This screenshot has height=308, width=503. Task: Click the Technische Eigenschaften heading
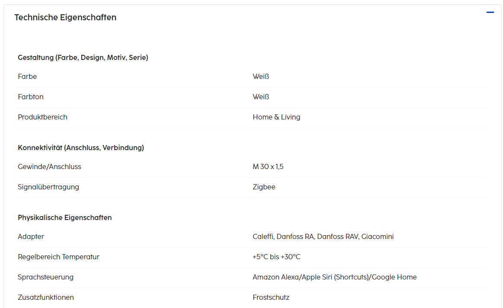pyautogui.click(x=65, y=18)
